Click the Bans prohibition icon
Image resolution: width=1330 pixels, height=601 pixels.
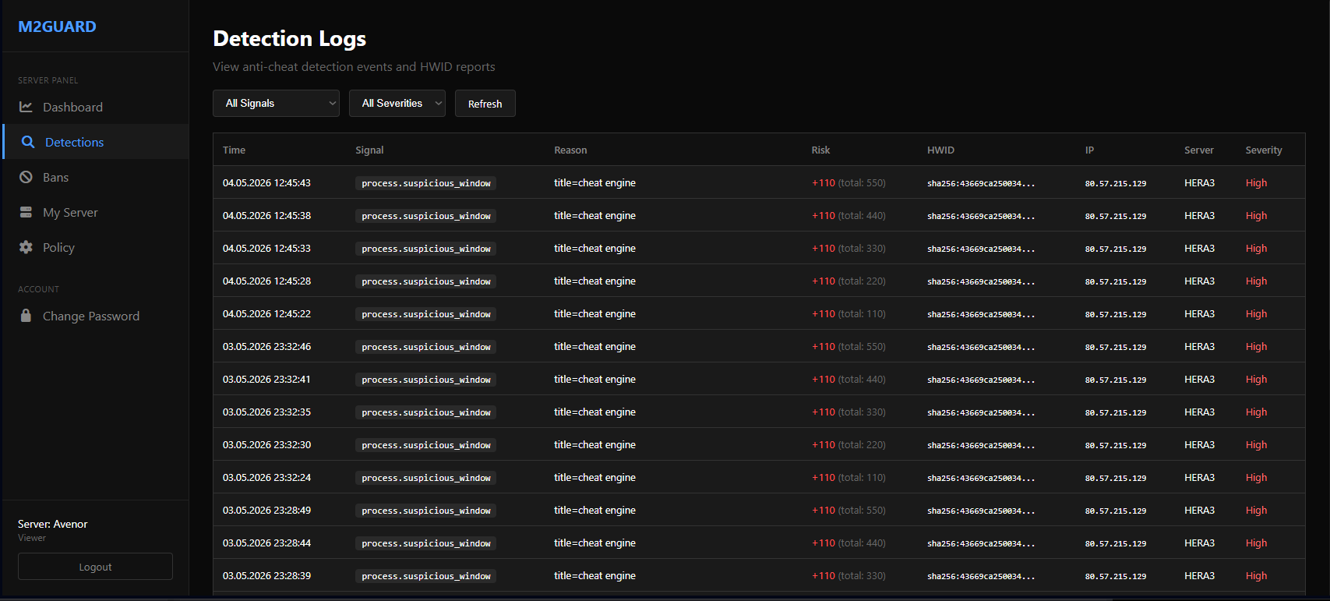click(x=26, y=177)
